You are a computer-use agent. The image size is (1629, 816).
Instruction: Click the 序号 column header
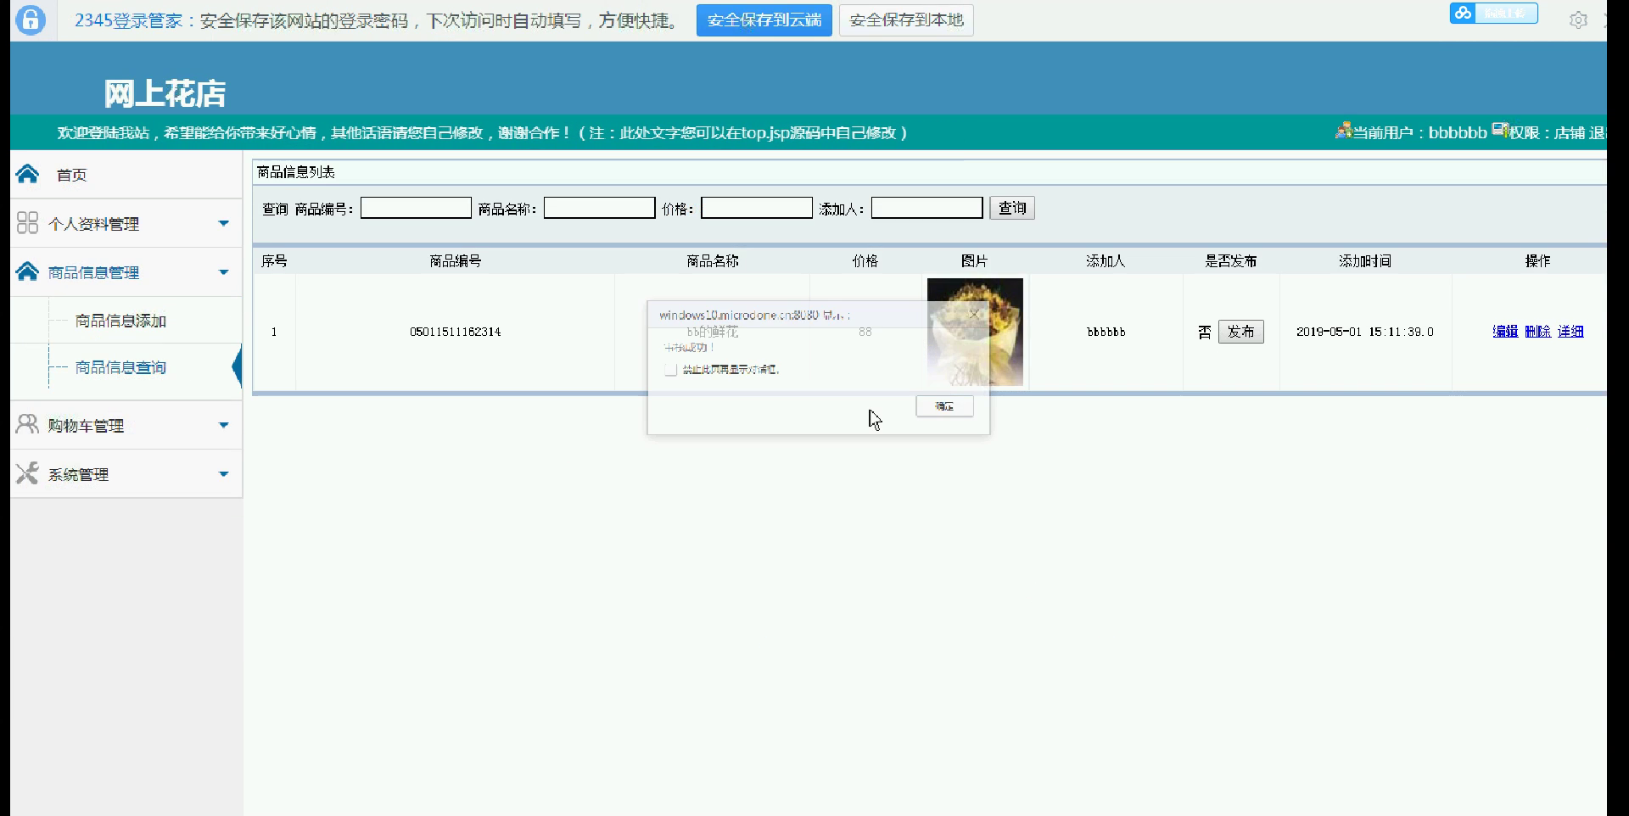tap(274, 261)
